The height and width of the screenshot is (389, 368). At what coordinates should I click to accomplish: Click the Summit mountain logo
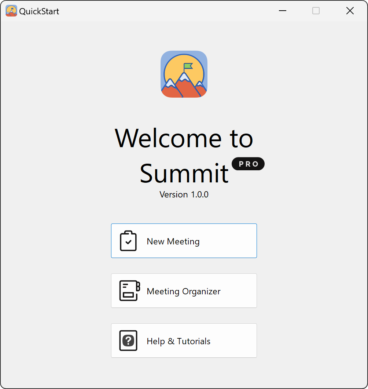coord(184,74)
